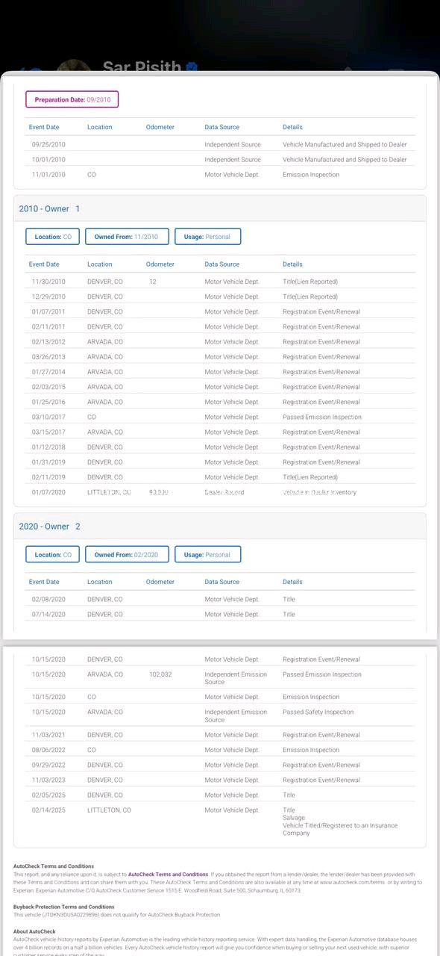Image resolution: width=440 pixels, height=956 pixels.
Task: Open the purple AutoCheck Terms and Conditions link
Action: pyautogui.click(x=168, y=874)
